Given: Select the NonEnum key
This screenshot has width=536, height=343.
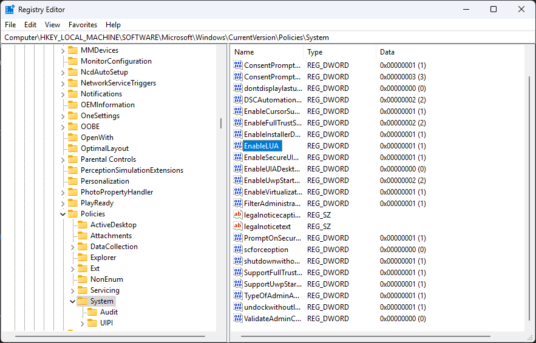Looking at the screenshot, I should click(107, 279).
